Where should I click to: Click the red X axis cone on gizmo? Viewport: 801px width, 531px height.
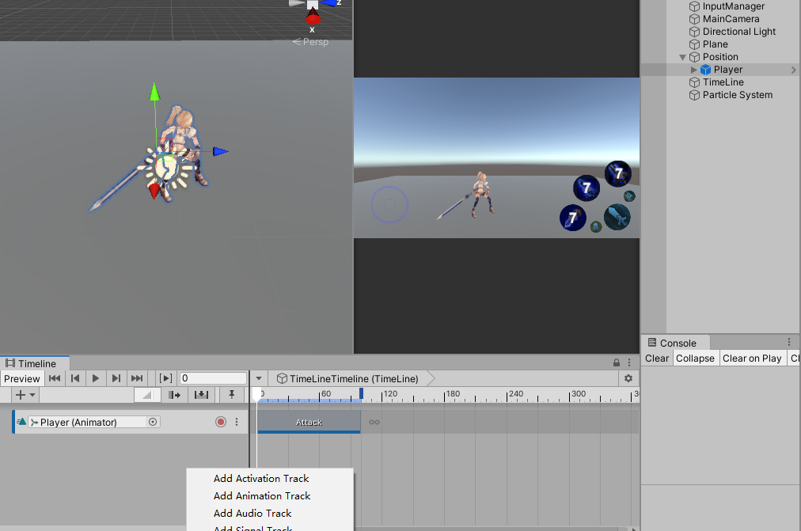point(313,17)
